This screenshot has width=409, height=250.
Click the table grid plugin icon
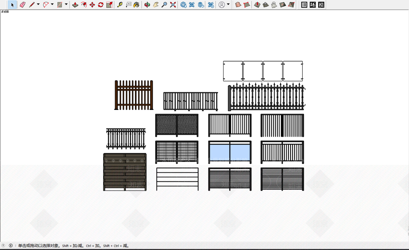point(304,5)
